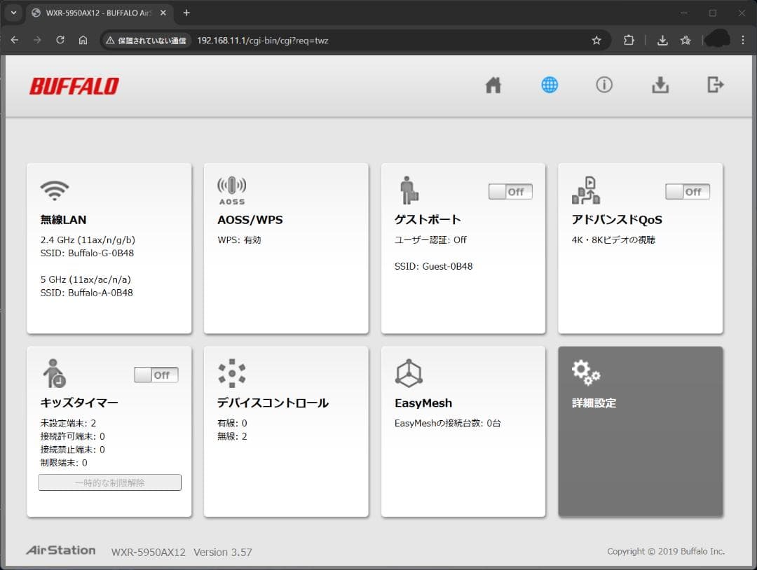Screen dimensions: 757x570
Task: Open the EasyMesh cube icon
Action: 409,375
